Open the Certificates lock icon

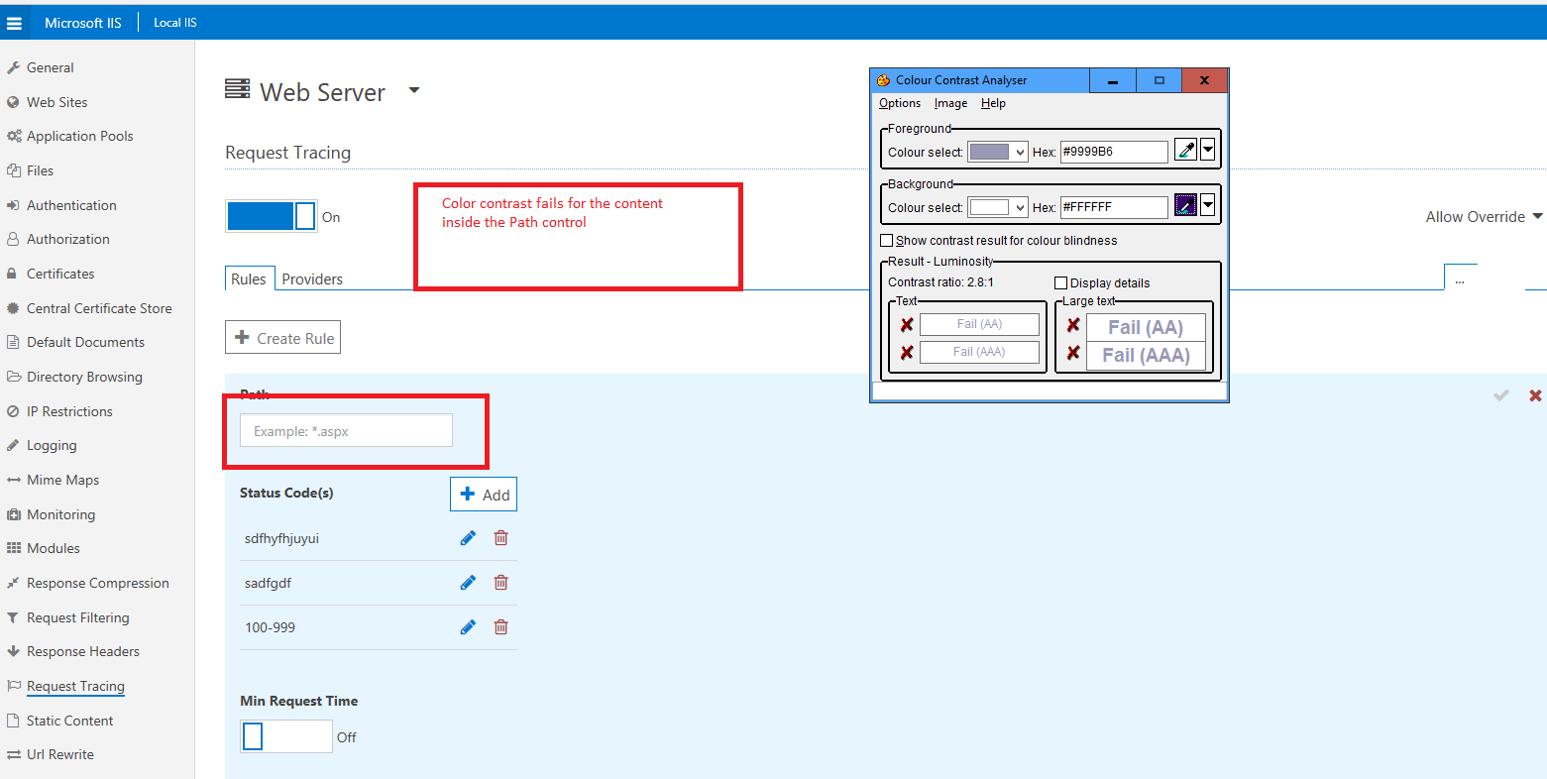pos(13,274)
